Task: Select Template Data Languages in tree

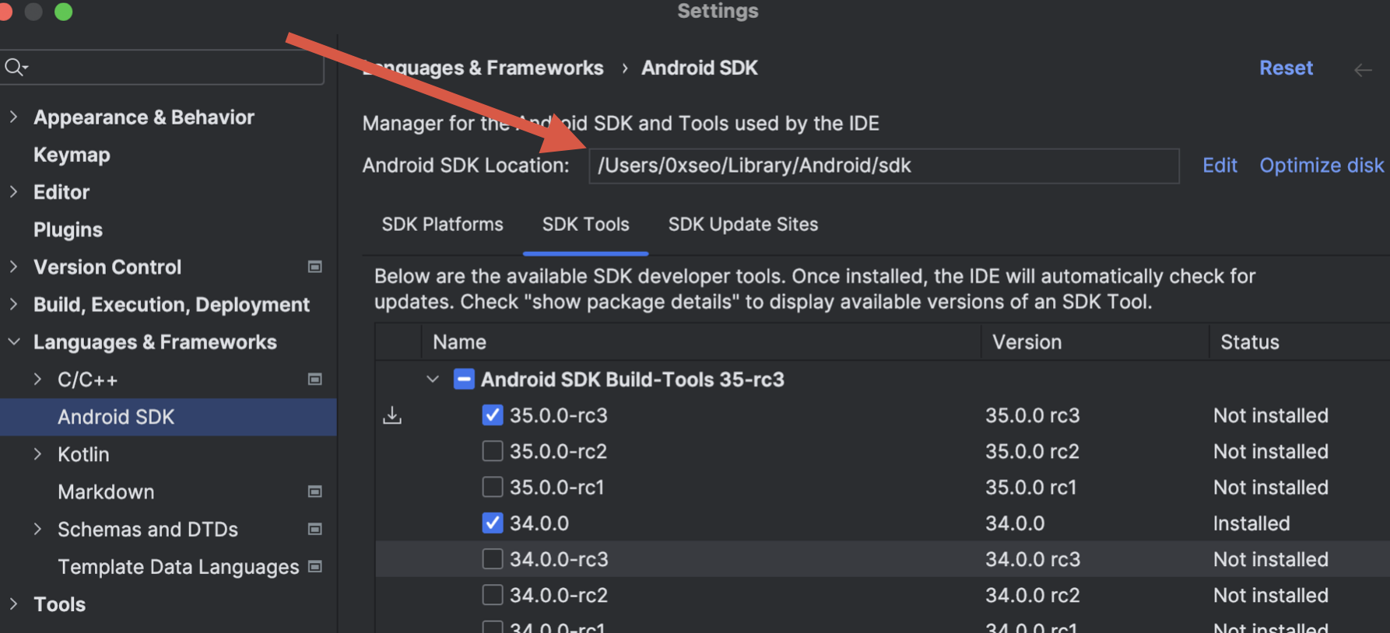Action: click(178, 567)
